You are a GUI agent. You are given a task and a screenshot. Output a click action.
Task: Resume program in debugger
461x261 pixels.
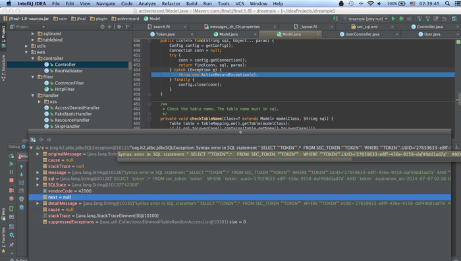[11, 164]
